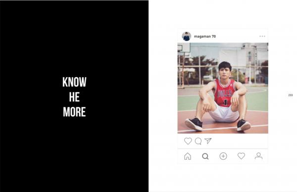
Task: Open the three-dots post options menu
Action: point(262,36)
